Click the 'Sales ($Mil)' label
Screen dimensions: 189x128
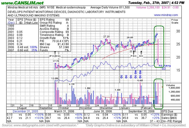pyautogui.click(x=169, y=118)
